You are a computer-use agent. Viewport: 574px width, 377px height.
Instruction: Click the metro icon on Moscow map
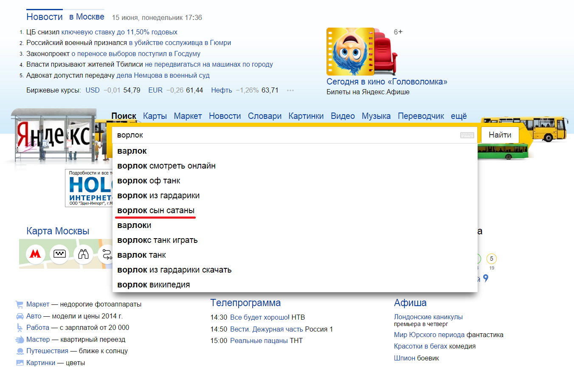tap(36, 254)
